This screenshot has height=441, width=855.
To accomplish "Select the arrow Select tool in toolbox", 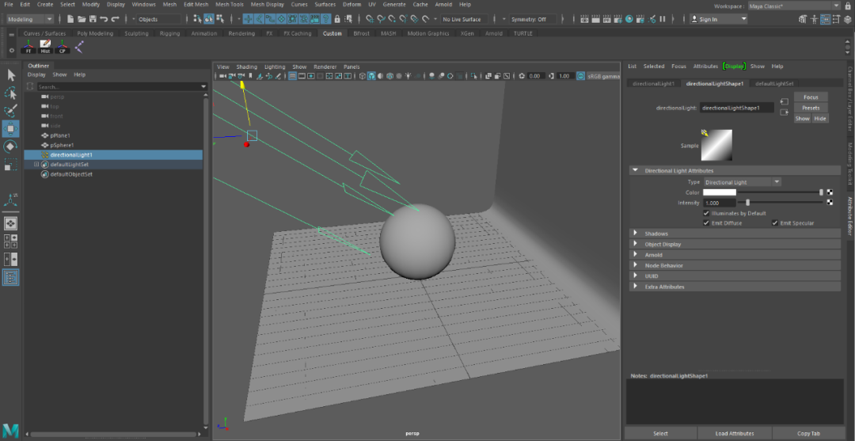I will tap(11, 75).
